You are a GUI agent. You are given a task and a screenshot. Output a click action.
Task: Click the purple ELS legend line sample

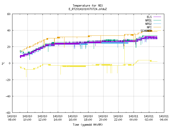pyautogui.click(x=157, y=17)
